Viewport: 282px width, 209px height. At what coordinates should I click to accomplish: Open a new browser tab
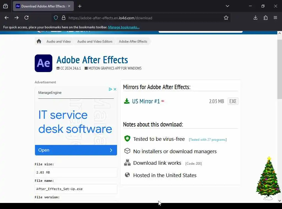pos(80,6)
